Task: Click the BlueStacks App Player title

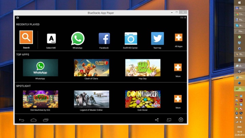Action: 101,13
